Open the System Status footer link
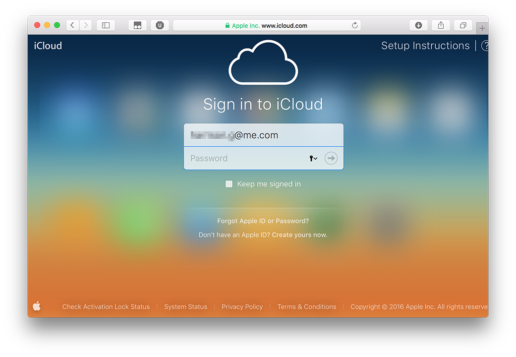This screenshot has width=516, height=357. [x=185, y=307]
